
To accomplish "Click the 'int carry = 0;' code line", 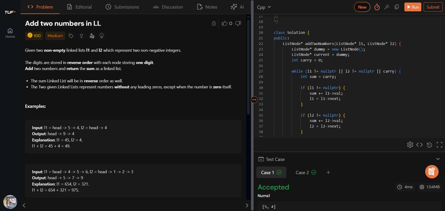I will 307,60.
